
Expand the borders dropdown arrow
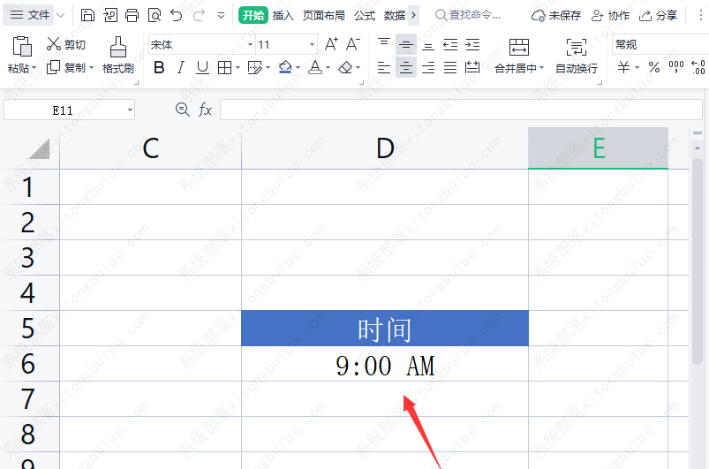pos(238,68)
